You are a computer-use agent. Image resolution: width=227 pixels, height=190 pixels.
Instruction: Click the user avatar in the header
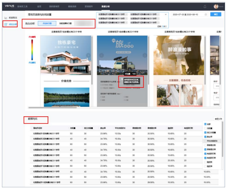click(x=216, y=7)
